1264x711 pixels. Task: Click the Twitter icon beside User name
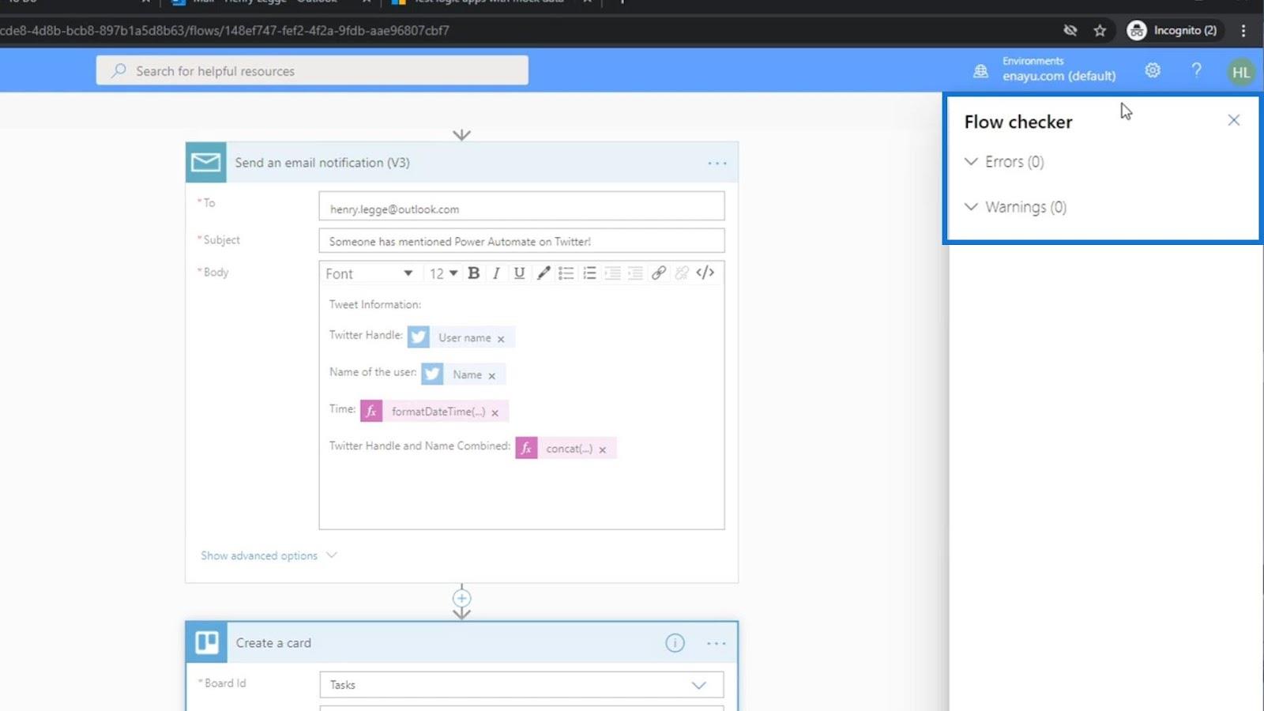tap(419, 337)
